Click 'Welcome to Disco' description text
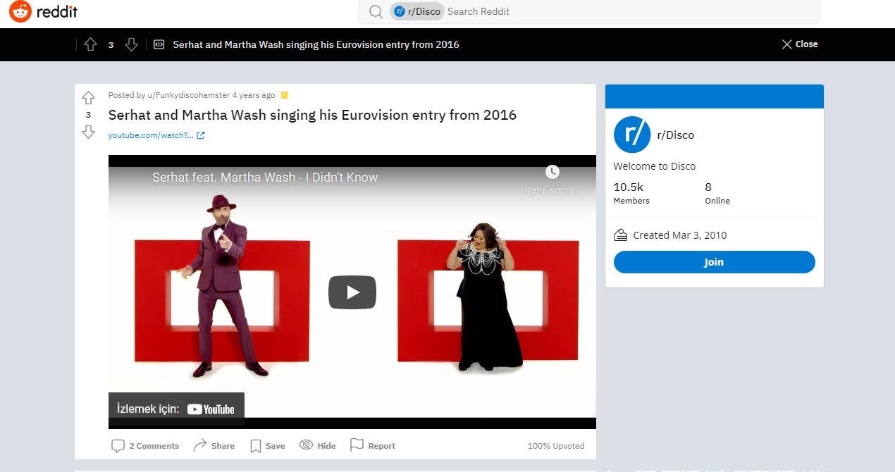The height and width of the screenshot is (472, 895). (655, 166)
